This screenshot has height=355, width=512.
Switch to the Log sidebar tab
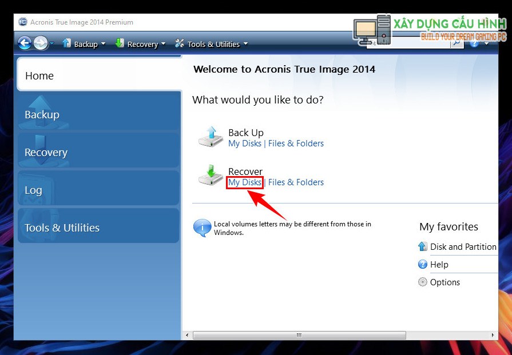point(98,190)
